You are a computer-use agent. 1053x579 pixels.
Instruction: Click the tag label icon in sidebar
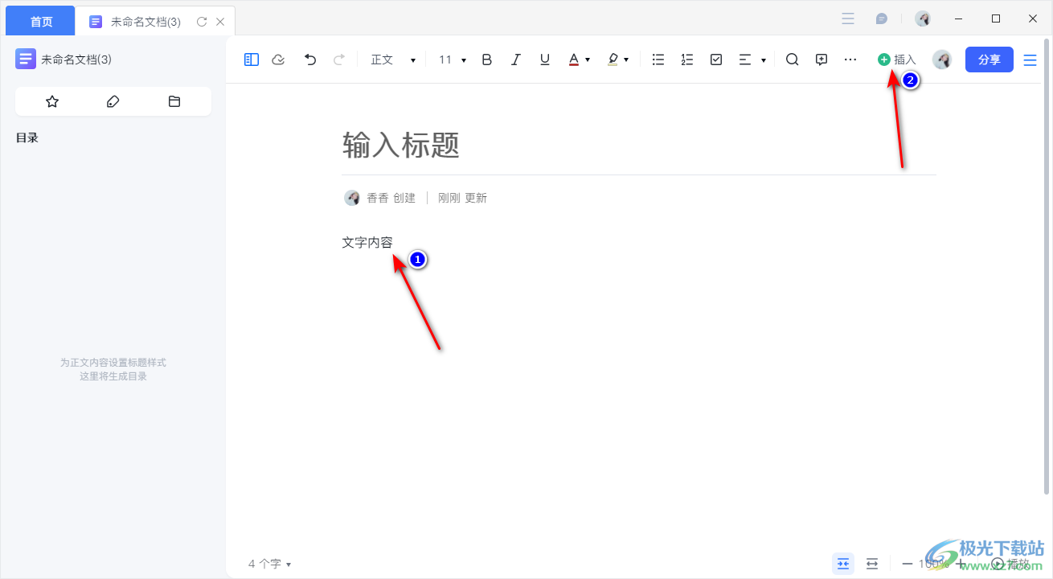[x=113, y=101]
